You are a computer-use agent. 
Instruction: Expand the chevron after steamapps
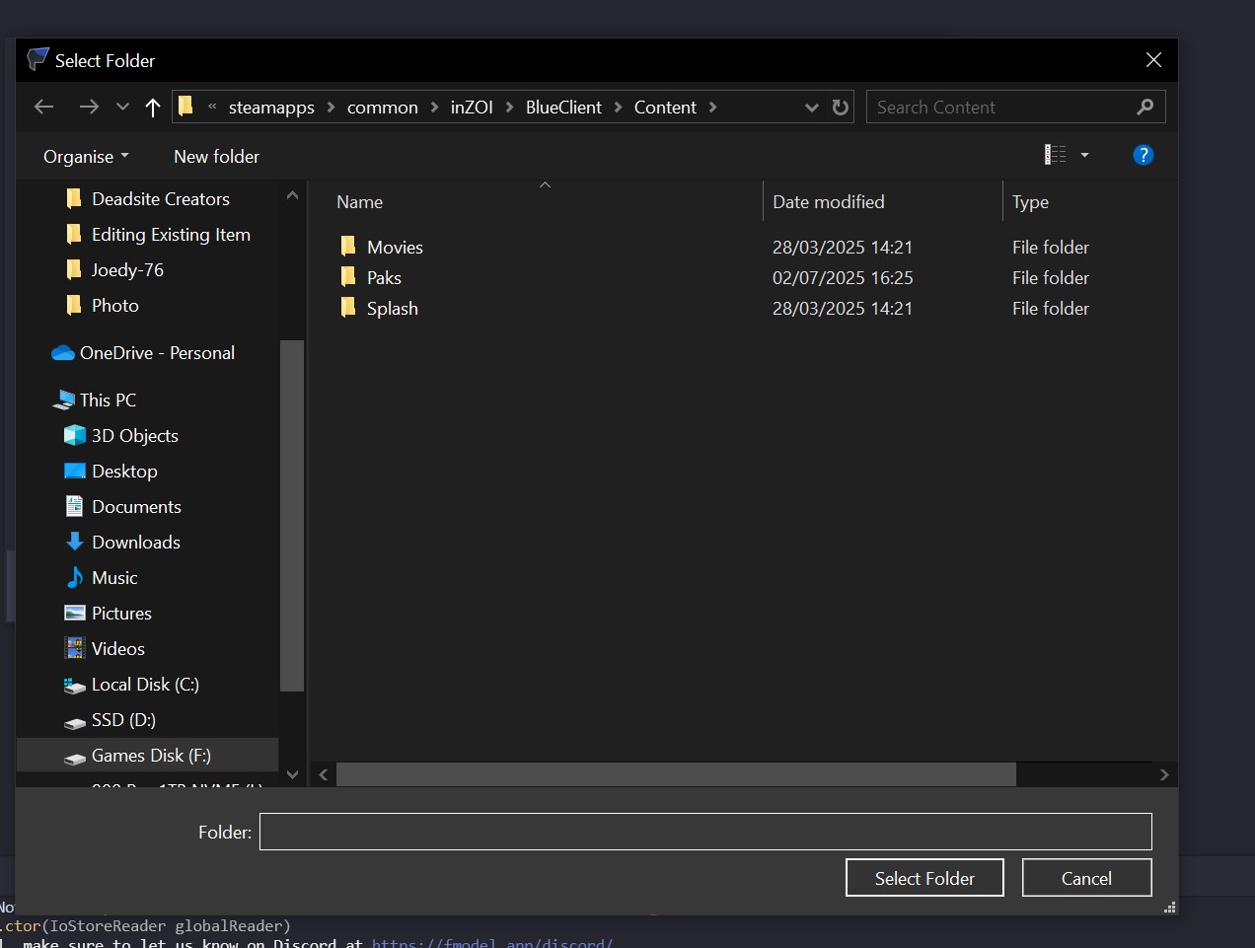(x=332, y=107)
